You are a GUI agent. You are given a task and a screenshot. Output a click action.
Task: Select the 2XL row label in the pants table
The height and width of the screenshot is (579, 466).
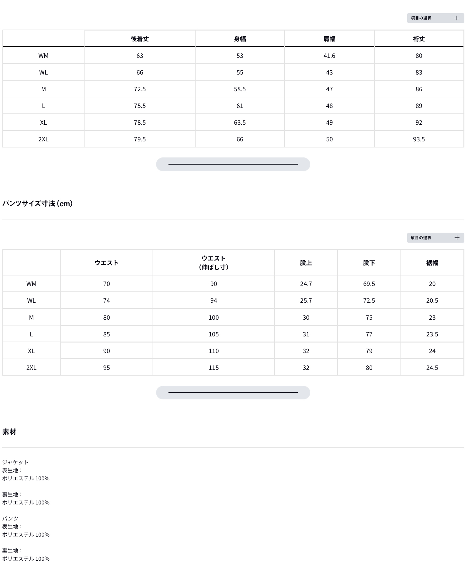tap(31, 368)
